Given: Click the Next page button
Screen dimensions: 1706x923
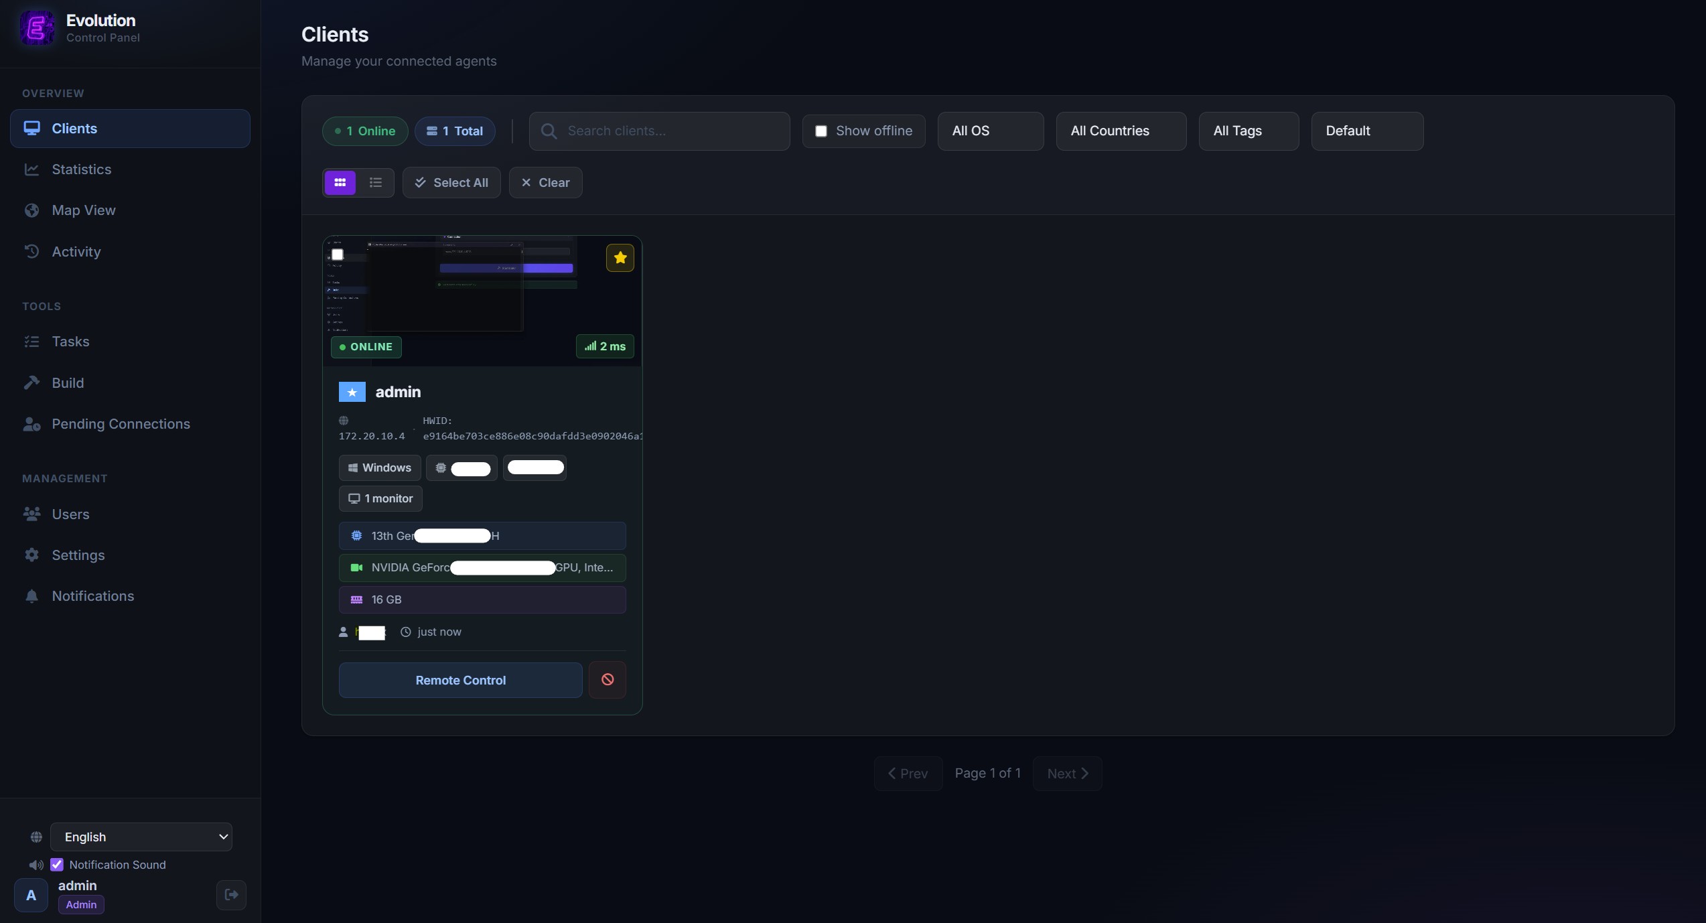Looking at the screenshot, I should 1068,774.
